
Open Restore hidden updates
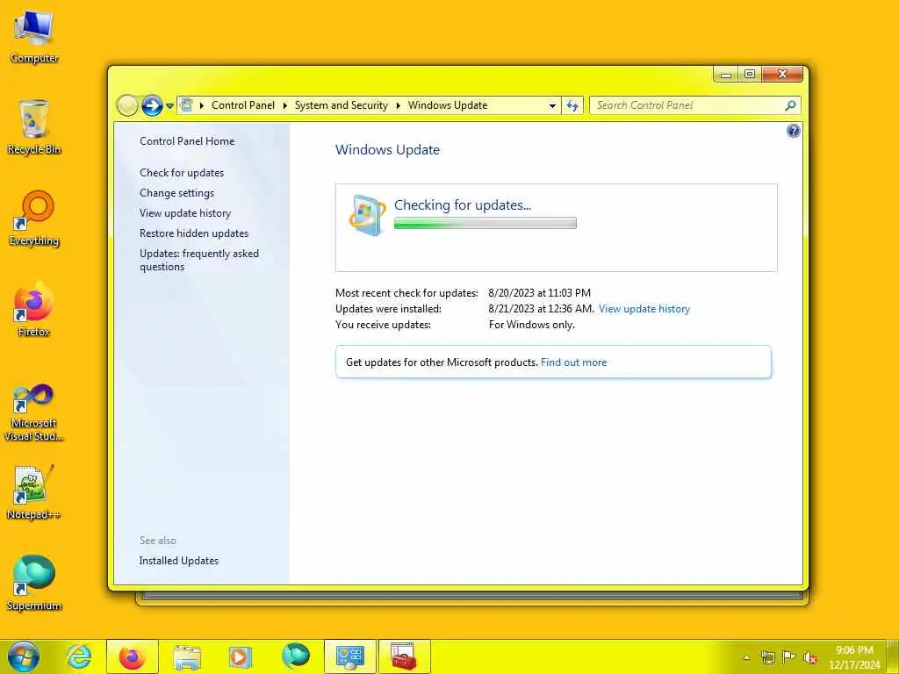pyautogui.click(x=194, y=233)
